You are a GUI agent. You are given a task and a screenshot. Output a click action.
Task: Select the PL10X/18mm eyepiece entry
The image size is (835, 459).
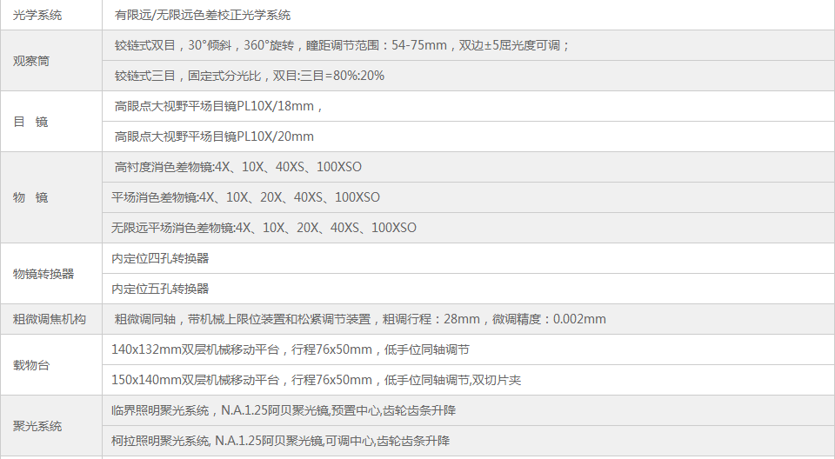pyautogui.click(x=219, y=106)
